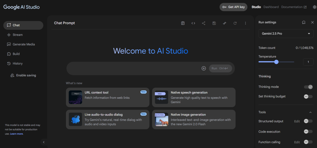Click the clear chat refresh icon
Screen dimensions: 317x148
coord(235,23)
